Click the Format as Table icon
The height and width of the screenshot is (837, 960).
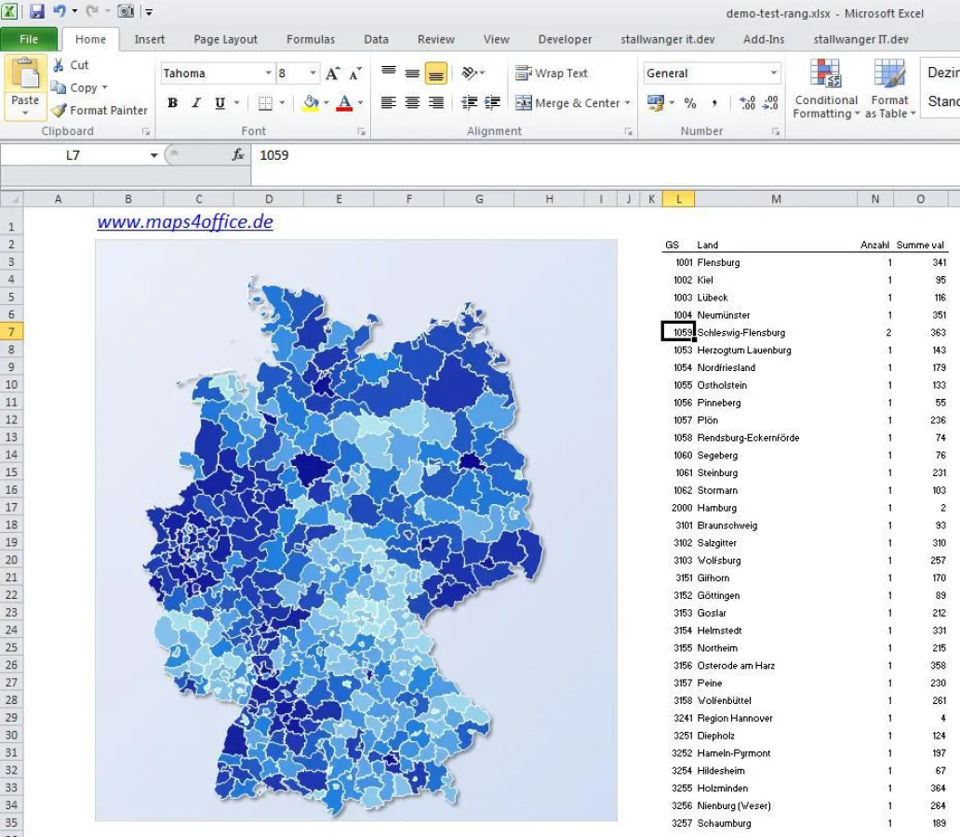click(889, 88)
